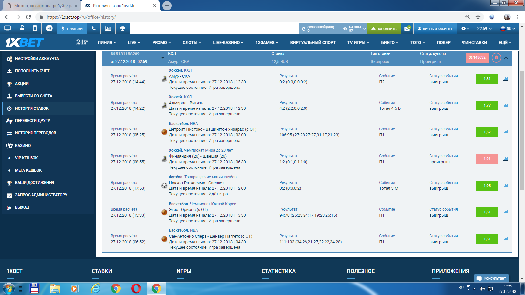The height and width of the screenshot is (295, 525).
Task: Open Internet Explorer from the taskbar
Action: [x=95, y=288]
